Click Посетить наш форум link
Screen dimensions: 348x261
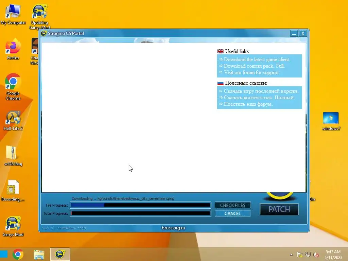[x=248, y=104]
